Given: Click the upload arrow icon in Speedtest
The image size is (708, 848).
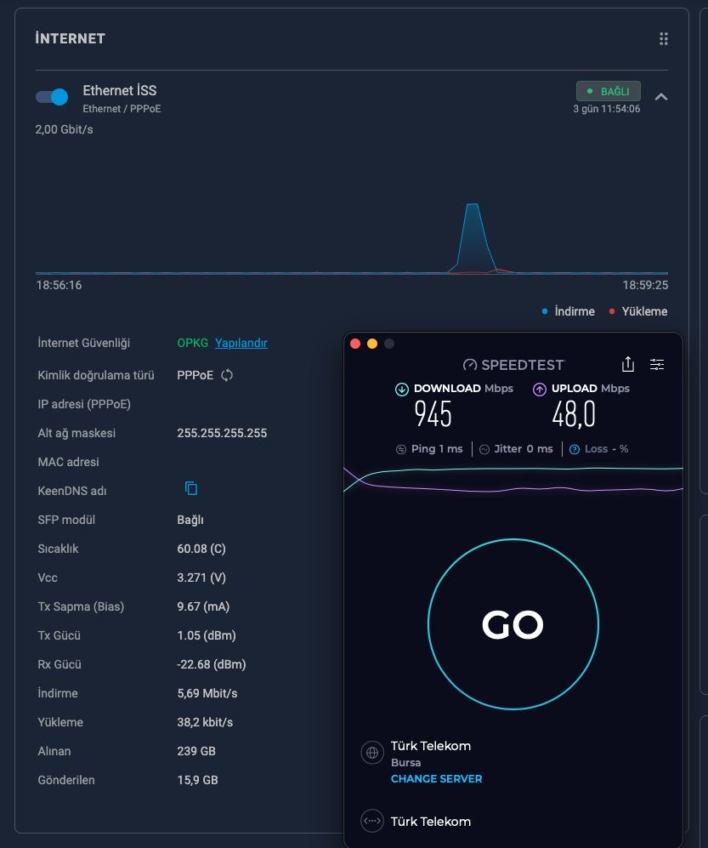Looking at the screenshot, I should [540, 389].
